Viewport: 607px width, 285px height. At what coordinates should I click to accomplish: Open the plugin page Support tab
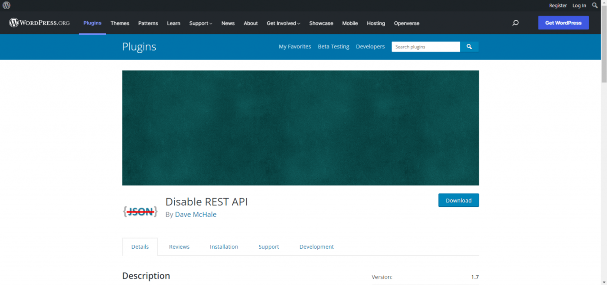coord(269,247)
